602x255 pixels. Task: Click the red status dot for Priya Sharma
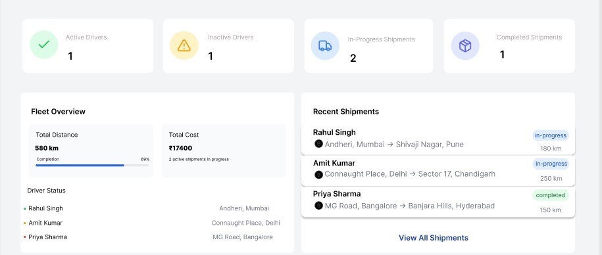(25, 237)
